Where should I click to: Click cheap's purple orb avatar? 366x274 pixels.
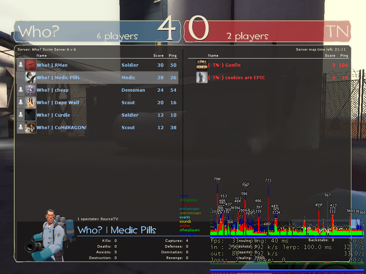click(x=30, y=90)
